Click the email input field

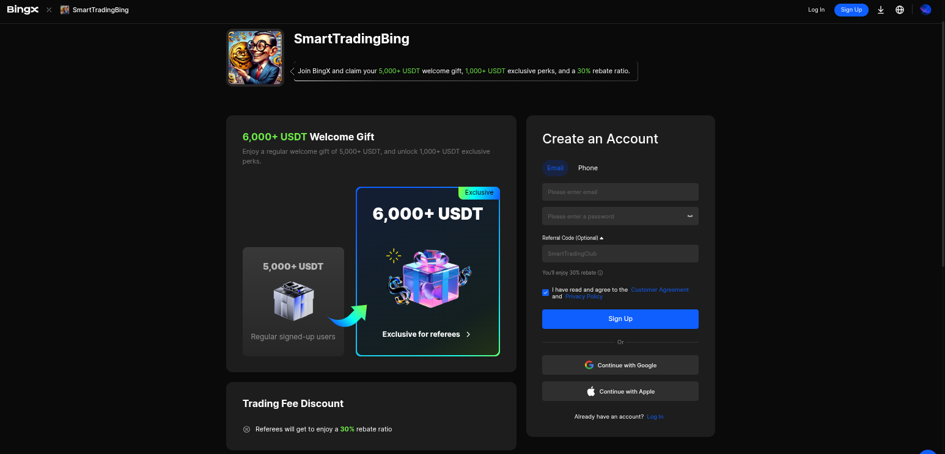point(620,192)
